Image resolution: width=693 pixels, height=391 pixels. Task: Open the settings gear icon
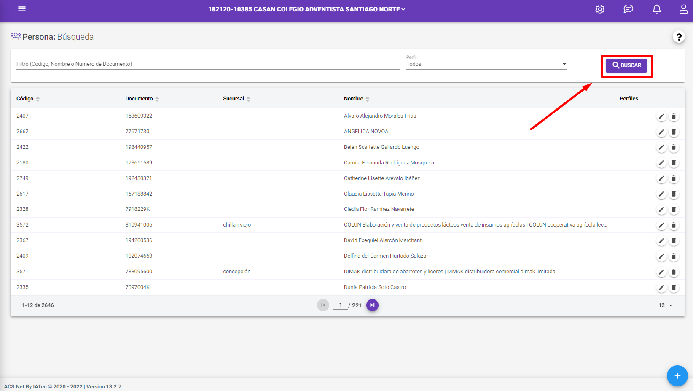(x=600, y=9)
